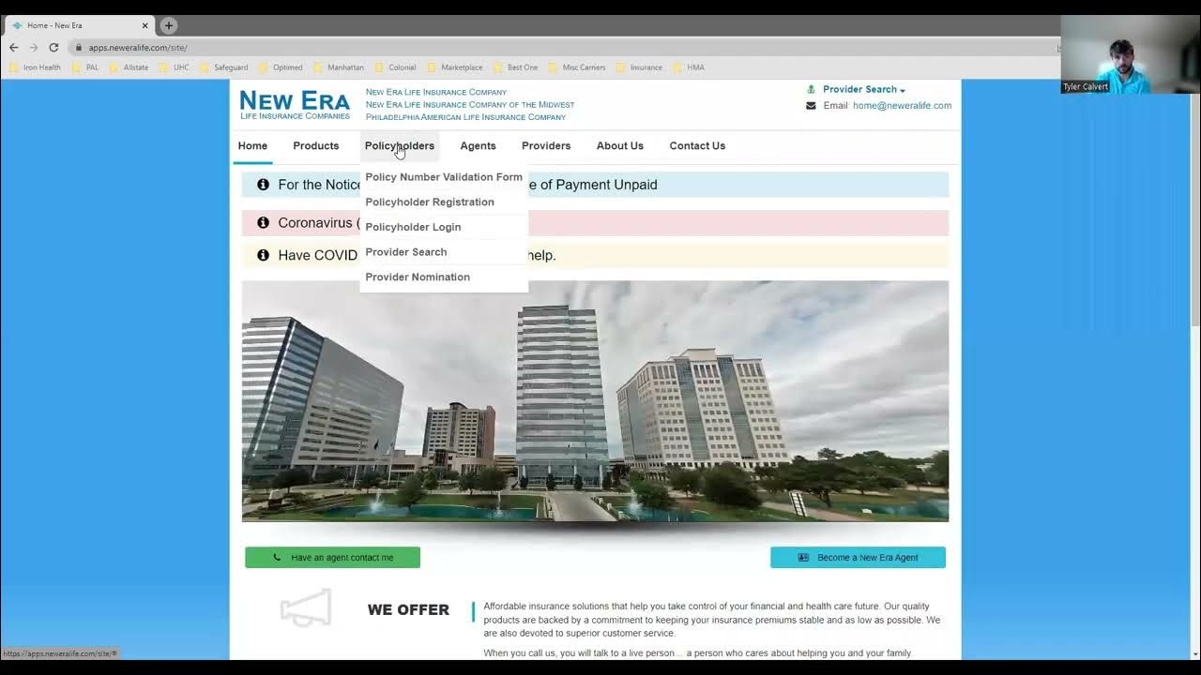The height and width of the screenshot is (675, 1201).
Task: Open the Providers menu
Action: click(546, 146)
